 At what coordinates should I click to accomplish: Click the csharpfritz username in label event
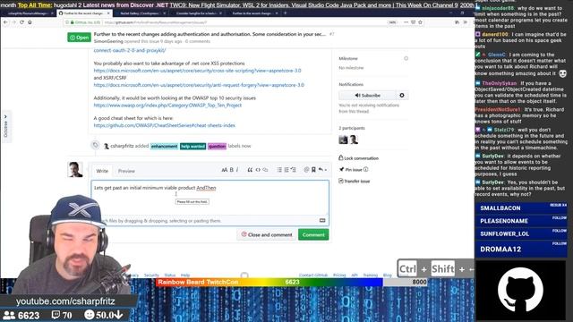point(122,146)
